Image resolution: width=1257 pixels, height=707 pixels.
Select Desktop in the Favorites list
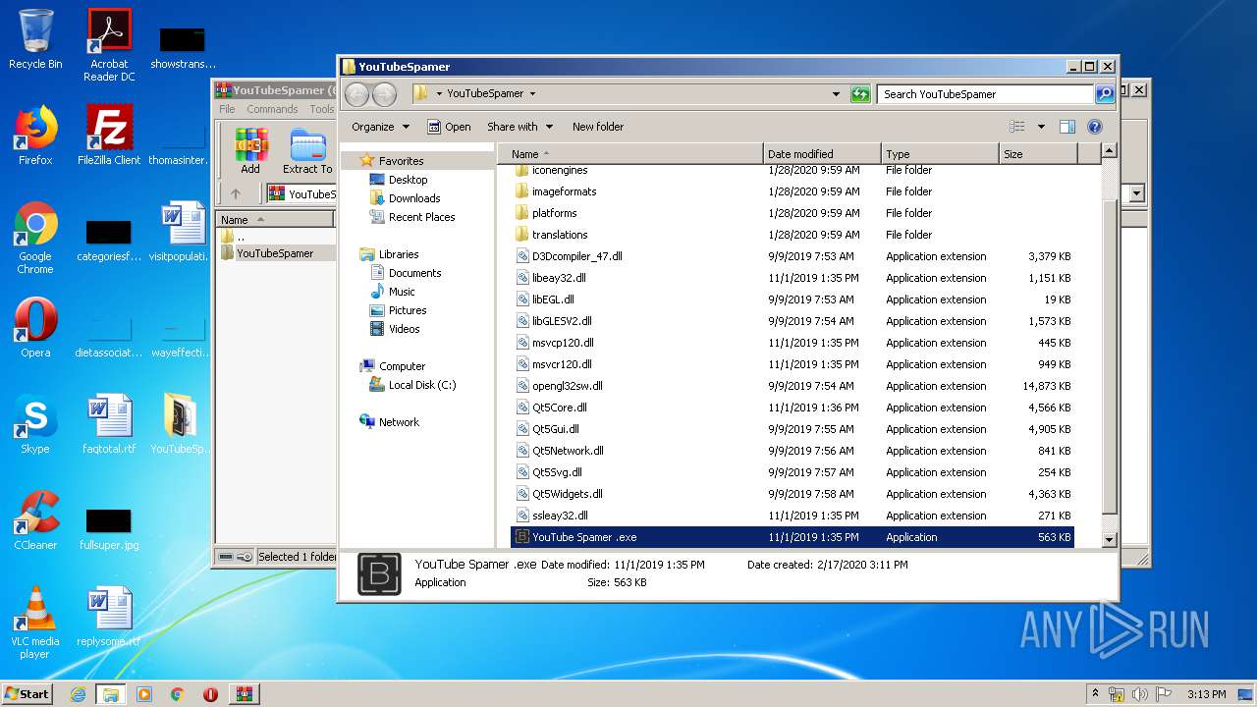point(408,180)
